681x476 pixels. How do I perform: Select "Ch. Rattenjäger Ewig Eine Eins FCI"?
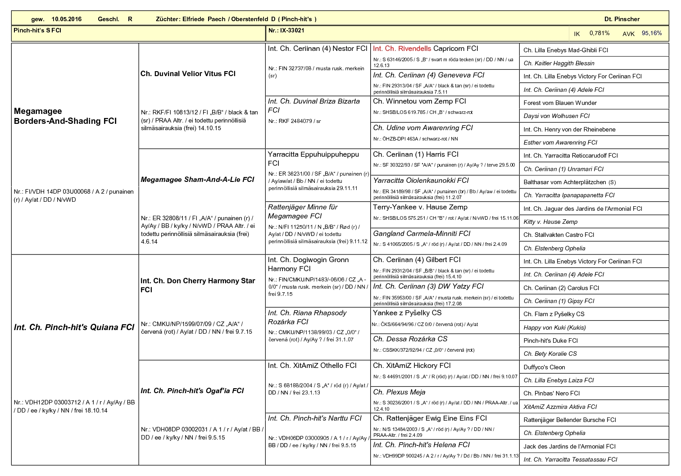point(430,418)
